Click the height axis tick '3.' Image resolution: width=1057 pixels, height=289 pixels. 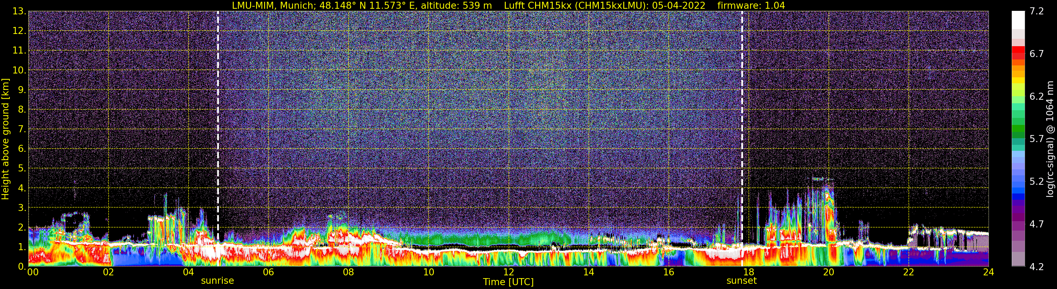coord(22,208)
